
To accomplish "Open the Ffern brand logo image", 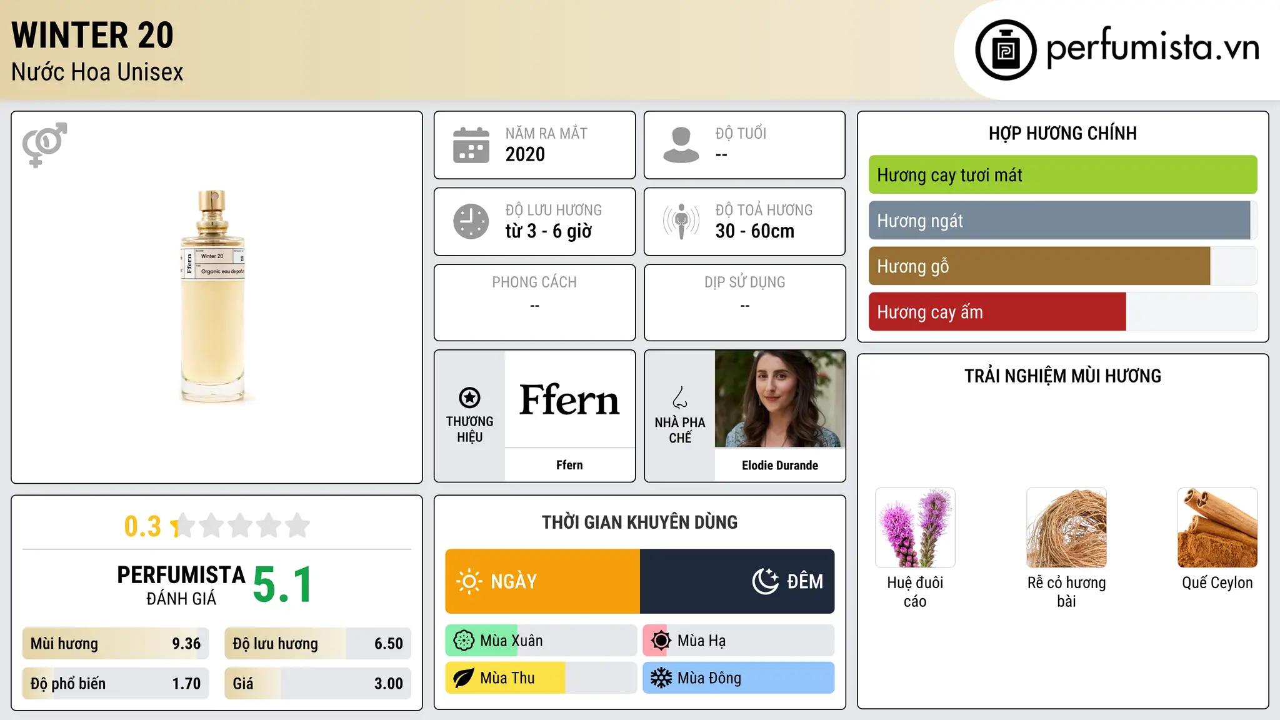I will 569,399.
